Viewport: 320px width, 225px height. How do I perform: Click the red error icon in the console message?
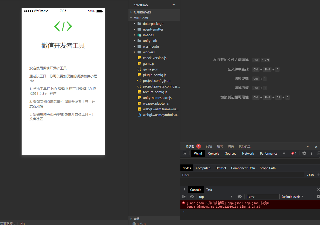tap(184, 203)
